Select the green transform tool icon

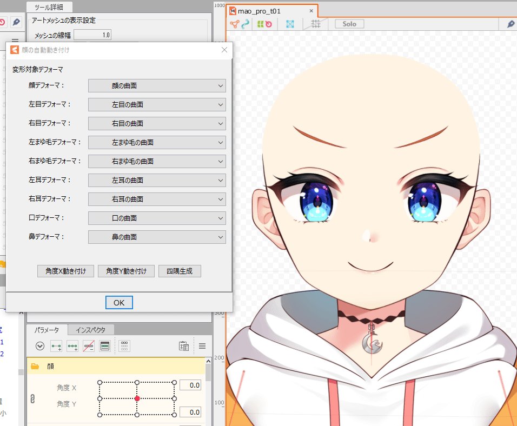[x=260, y=24]
